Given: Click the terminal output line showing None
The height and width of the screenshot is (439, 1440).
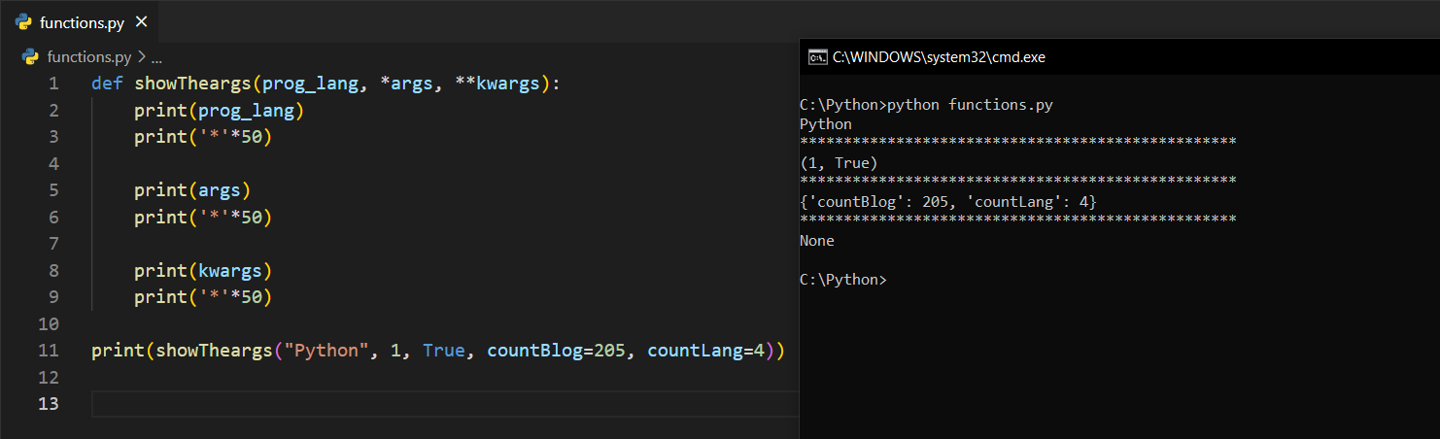Looking at the screenshot, I should point(817,241).
